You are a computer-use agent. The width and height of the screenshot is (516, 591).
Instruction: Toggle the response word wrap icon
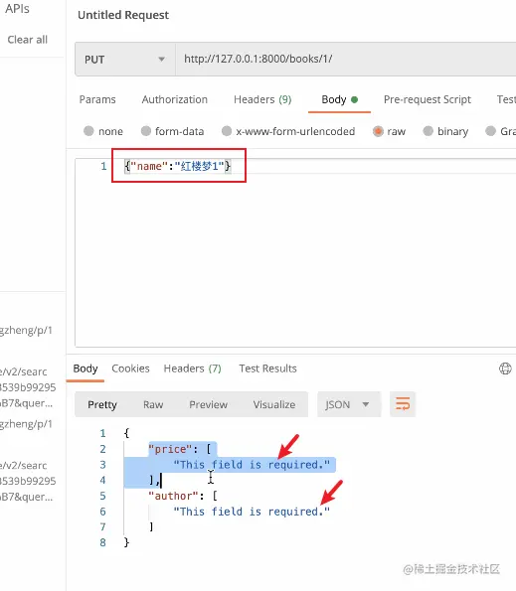tap(403, 404)
